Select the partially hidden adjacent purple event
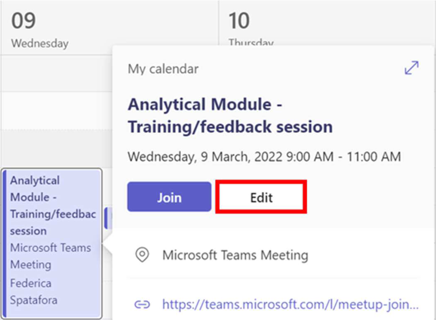Viewport: 436px width, 320px height. 108,218
